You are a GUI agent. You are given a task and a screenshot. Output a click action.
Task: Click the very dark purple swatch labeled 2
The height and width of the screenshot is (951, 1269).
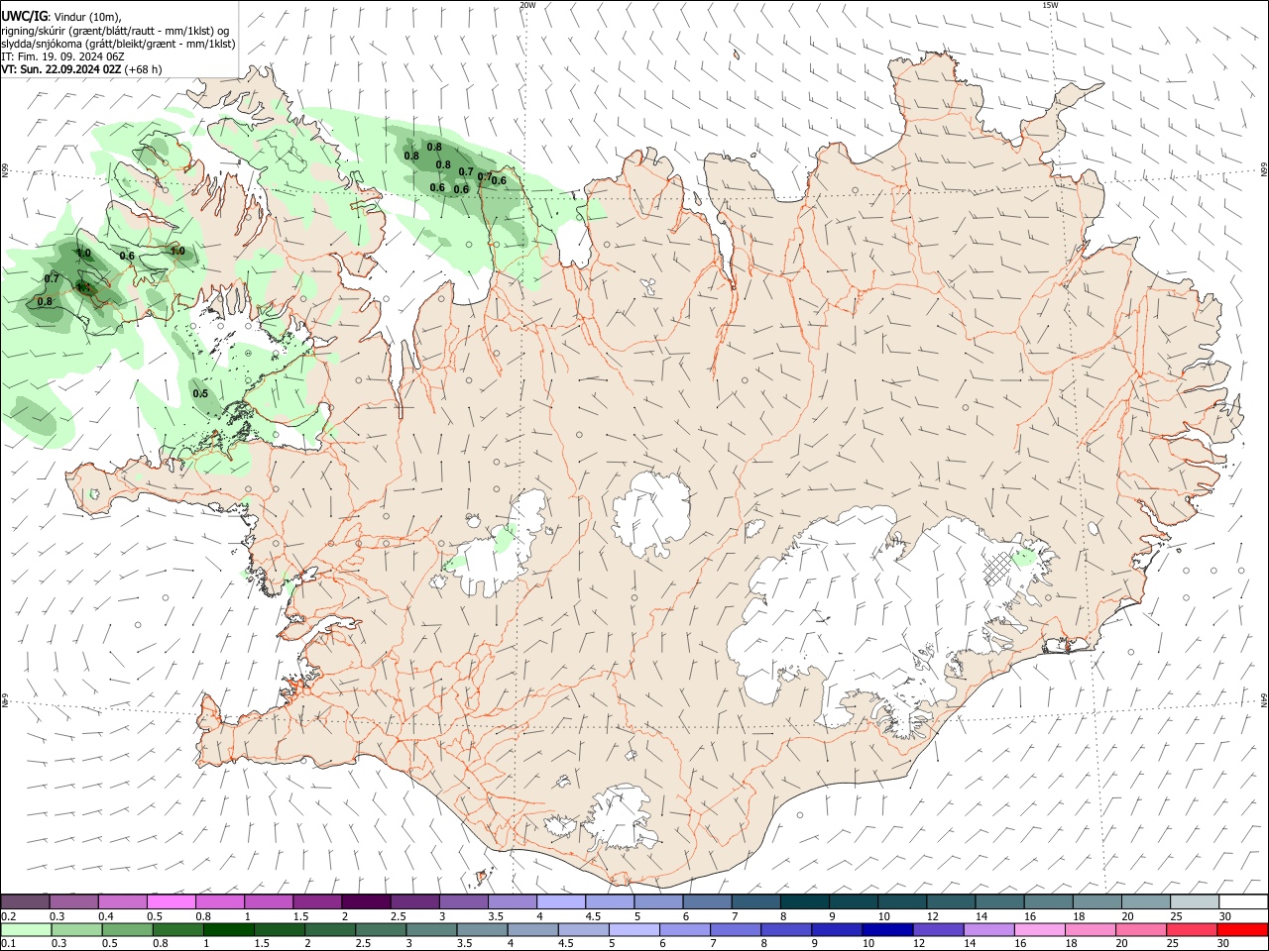tap(366, 901)
